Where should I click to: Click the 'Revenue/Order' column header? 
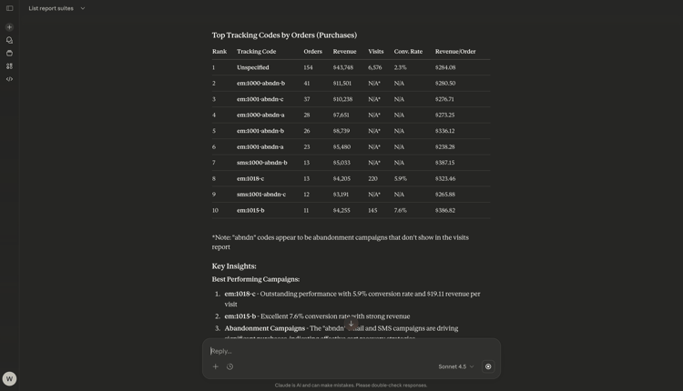455,52
